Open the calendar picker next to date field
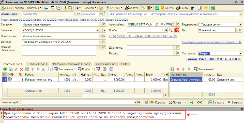Image resolution: width=244 pixels, height=123 pixels. (x=101, y=14)
